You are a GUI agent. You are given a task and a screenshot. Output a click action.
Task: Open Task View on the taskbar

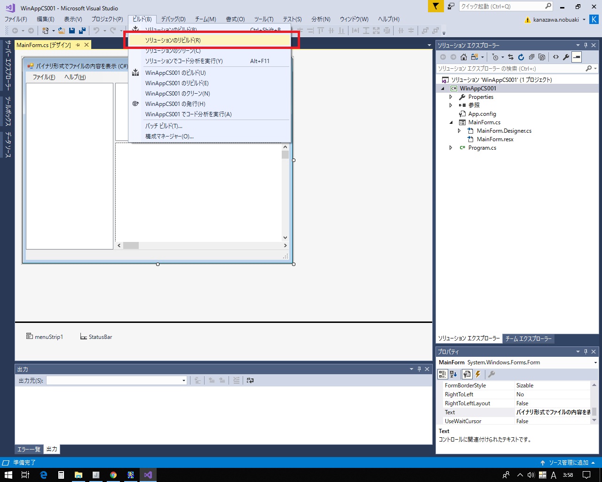tap(26, 475)
